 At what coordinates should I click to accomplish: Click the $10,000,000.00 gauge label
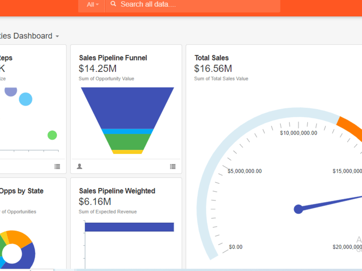299,133
